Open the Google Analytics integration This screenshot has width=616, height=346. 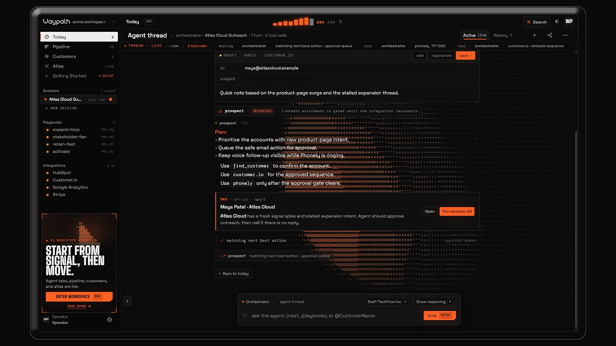pyautogui.click(x=79, y=187)
